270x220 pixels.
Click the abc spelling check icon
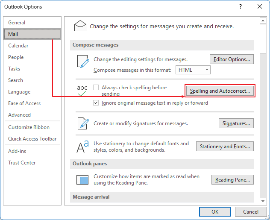click(x=82, y=90)
